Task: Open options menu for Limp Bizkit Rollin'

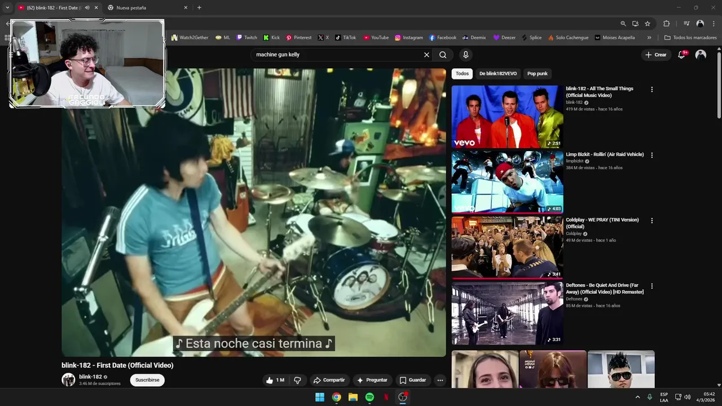Action: coord(651,155)
